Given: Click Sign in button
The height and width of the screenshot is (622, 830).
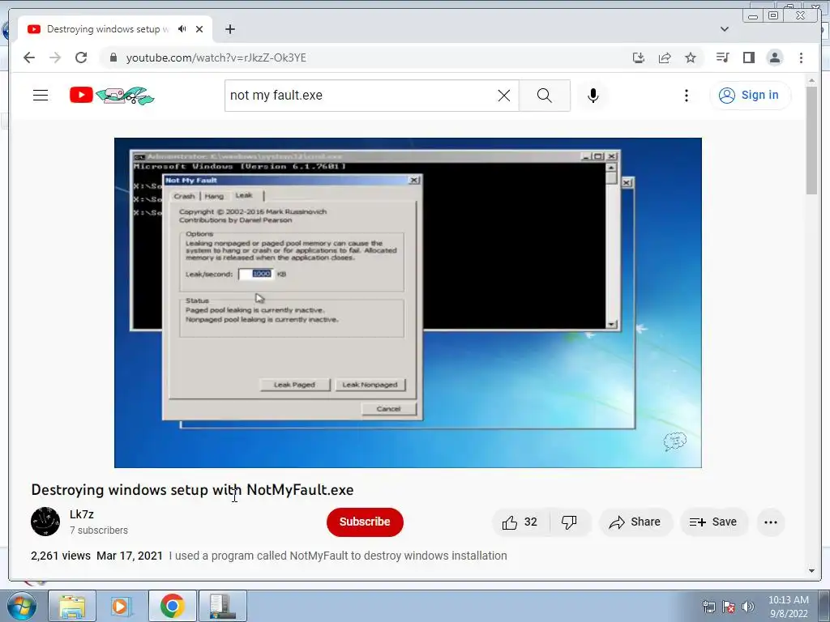Looking at the screenshot, I should click(750, 96).
